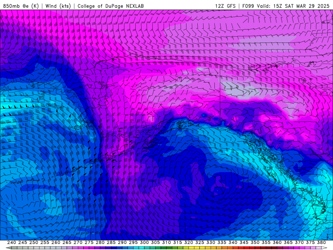Click the 320 color scale label
The image size is (333, 250).
(189, 242)
